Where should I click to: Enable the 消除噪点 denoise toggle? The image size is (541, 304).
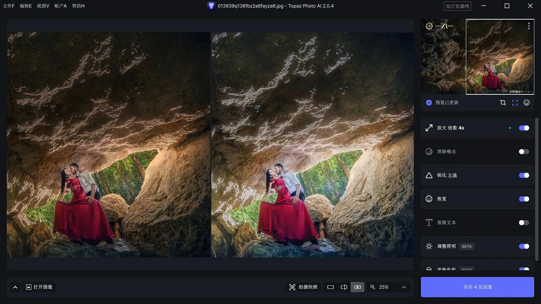pos(524,151)
